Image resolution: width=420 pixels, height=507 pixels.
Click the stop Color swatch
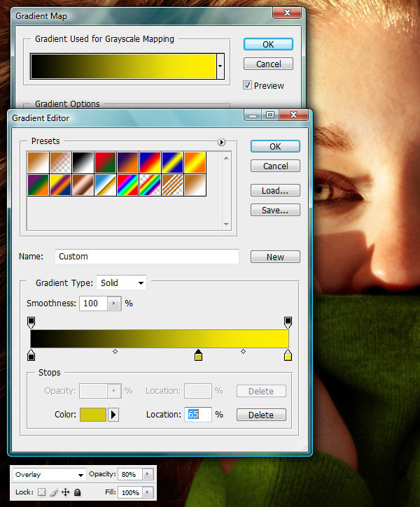coord(93,415)
